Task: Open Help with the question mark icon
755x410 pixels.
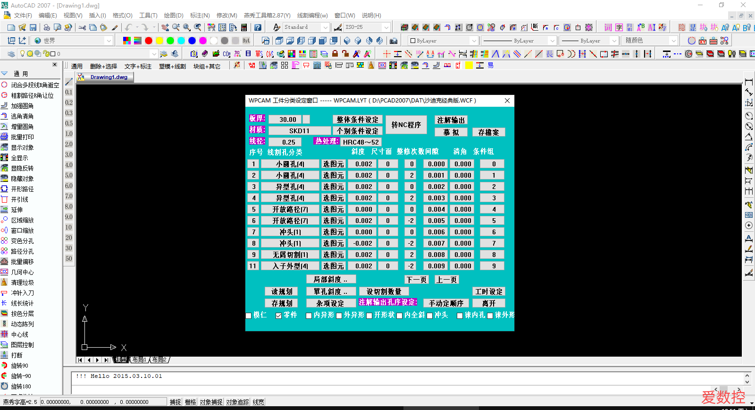Action: pyautogui.click(x=258, y=27)
